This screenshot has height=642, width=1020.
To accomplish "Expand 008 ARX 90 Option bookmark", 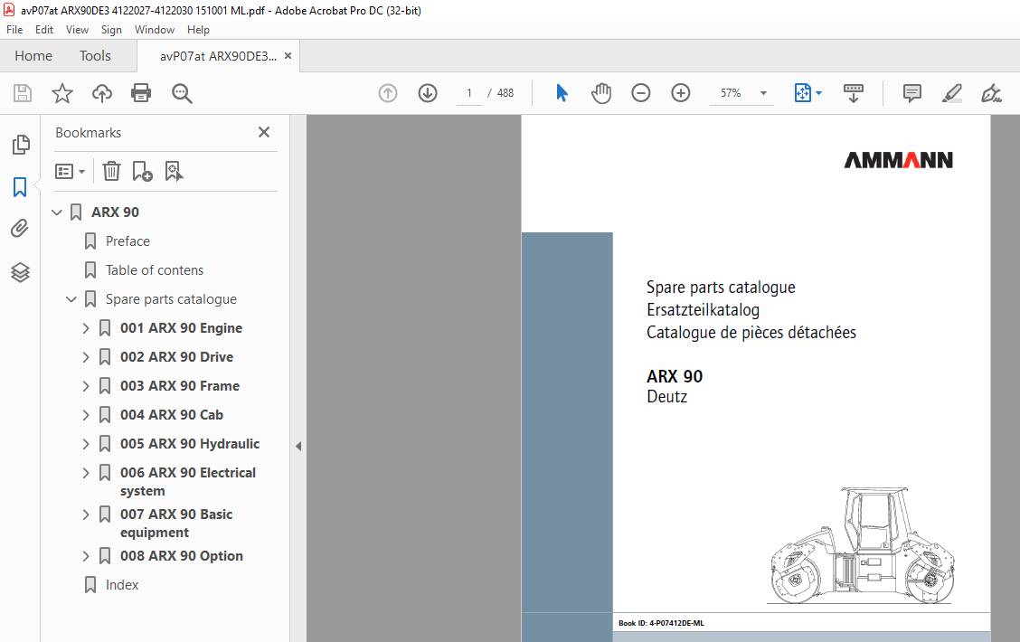I will point(86,556).
